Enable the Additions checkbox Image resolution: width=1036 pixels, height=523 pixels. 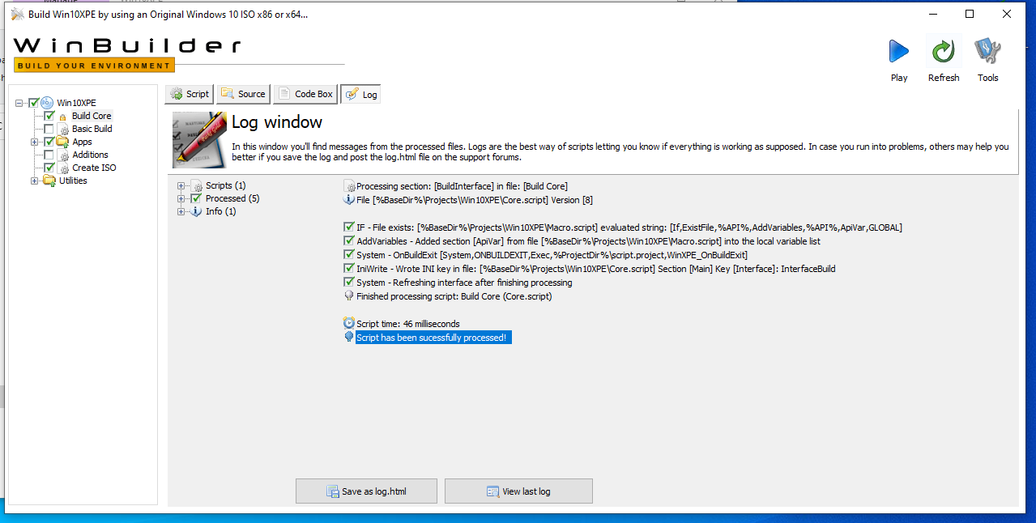49,155
